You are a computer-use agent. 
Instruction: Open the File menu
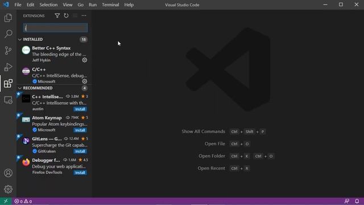point(18,5)
